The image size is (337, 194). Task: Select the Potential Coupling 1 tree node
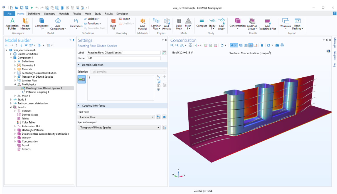pyautogui.click(x=37, y=92)
